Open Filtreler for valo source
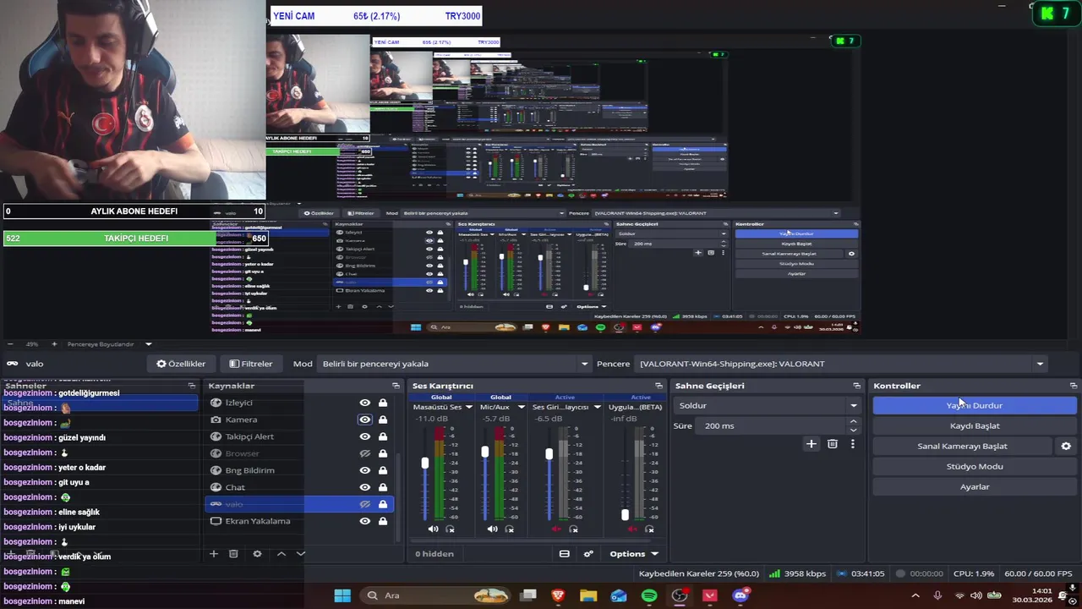 [x=251, y=364]
